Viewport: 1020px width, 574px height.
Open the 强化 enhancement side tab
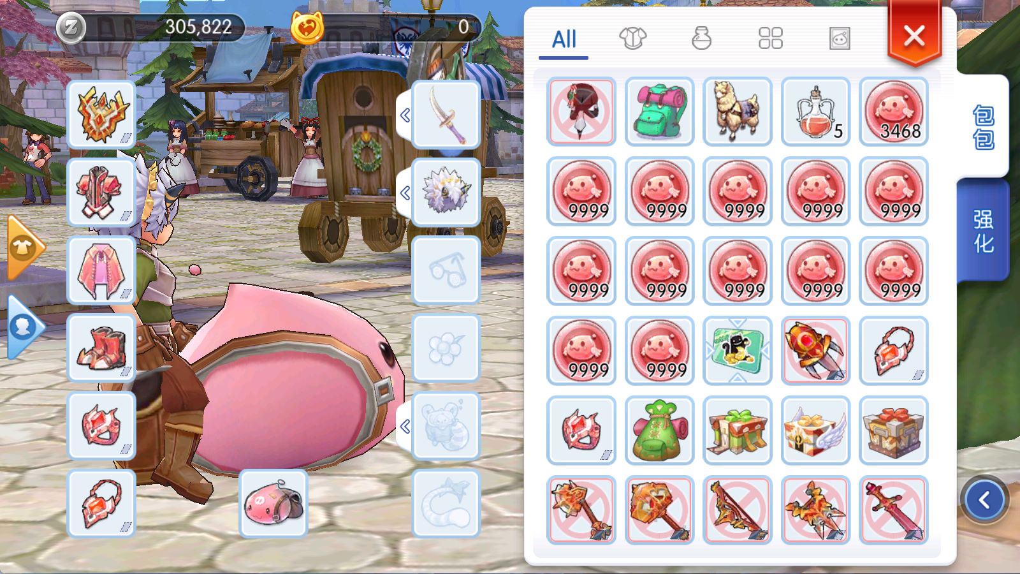click(982, 231)
